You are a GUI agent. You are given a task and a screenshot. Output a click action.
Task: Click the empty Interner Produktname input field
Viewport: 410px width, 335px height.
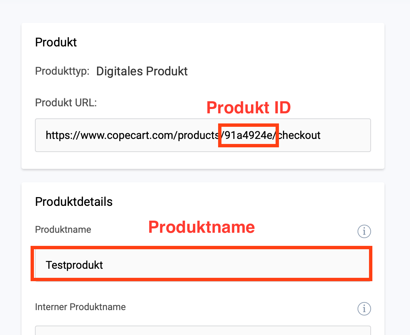pos(203,330)
